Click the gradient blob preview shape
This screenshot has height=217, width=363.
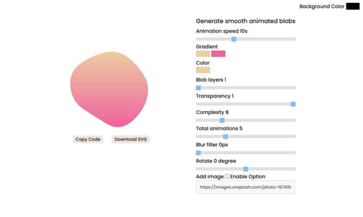109,89
